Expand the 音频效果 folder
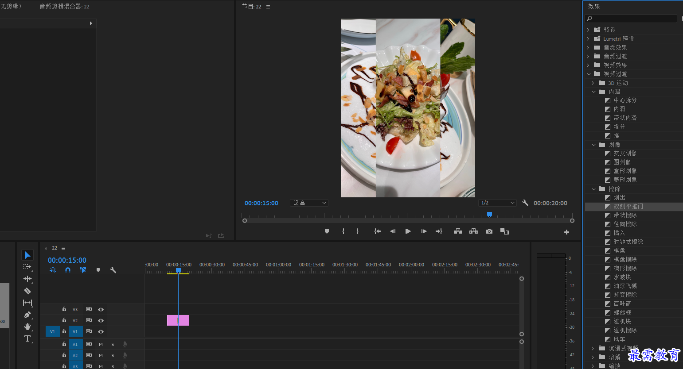 click(588, 47)
